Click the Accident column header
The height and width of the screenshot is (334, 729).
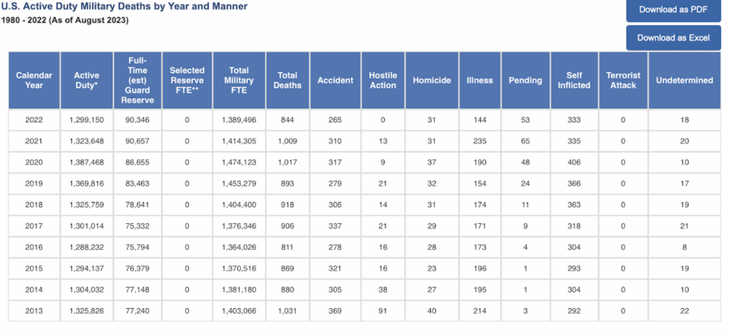point(335,81)
